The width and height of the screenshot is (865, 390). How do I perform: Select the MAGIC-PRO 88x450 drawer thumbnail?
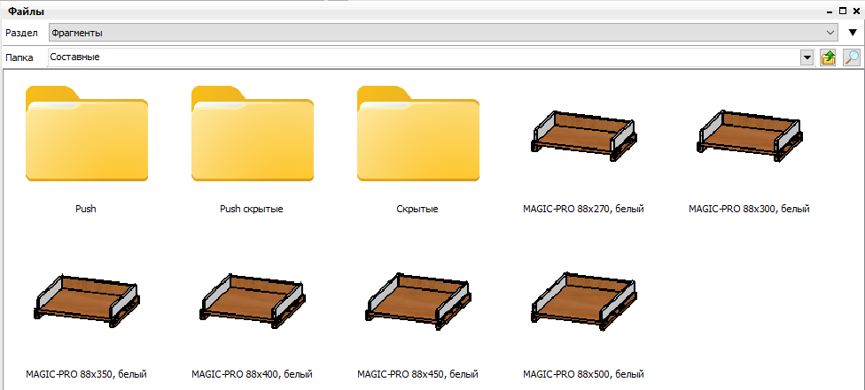(417, 301)
